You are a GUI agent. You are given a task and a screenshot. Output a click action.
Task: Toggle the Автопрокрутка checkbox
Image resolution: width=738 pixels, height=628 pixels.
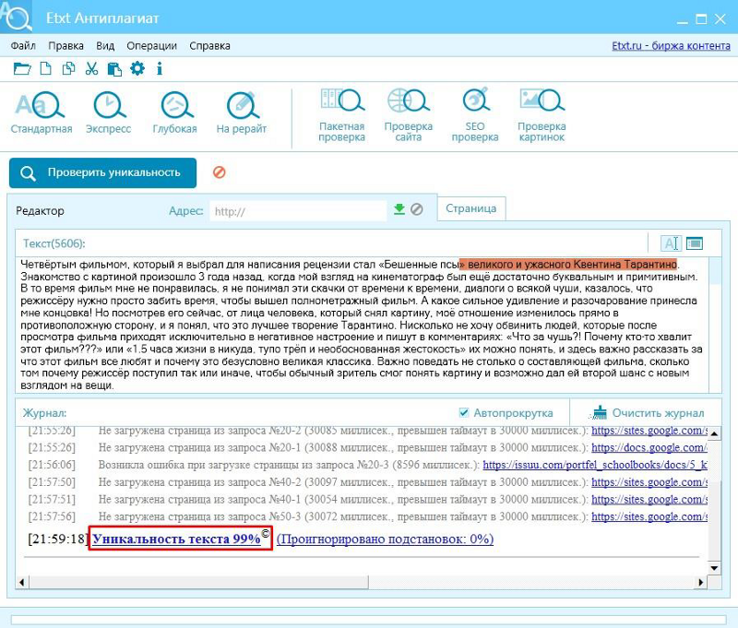click(x=464, y=413)
